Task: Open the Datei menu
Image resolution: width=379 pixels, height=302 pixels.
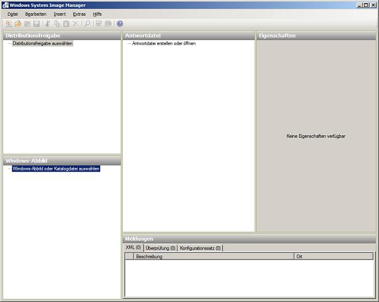Action: [x=13, y=14]
